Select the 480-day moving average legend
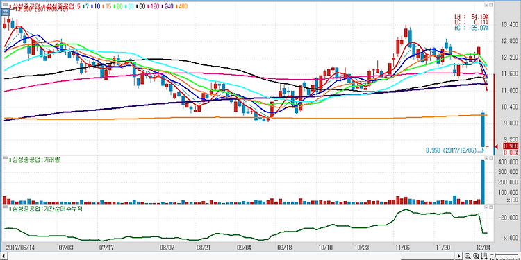Screen dimensions: 521x260 point(182,6)
